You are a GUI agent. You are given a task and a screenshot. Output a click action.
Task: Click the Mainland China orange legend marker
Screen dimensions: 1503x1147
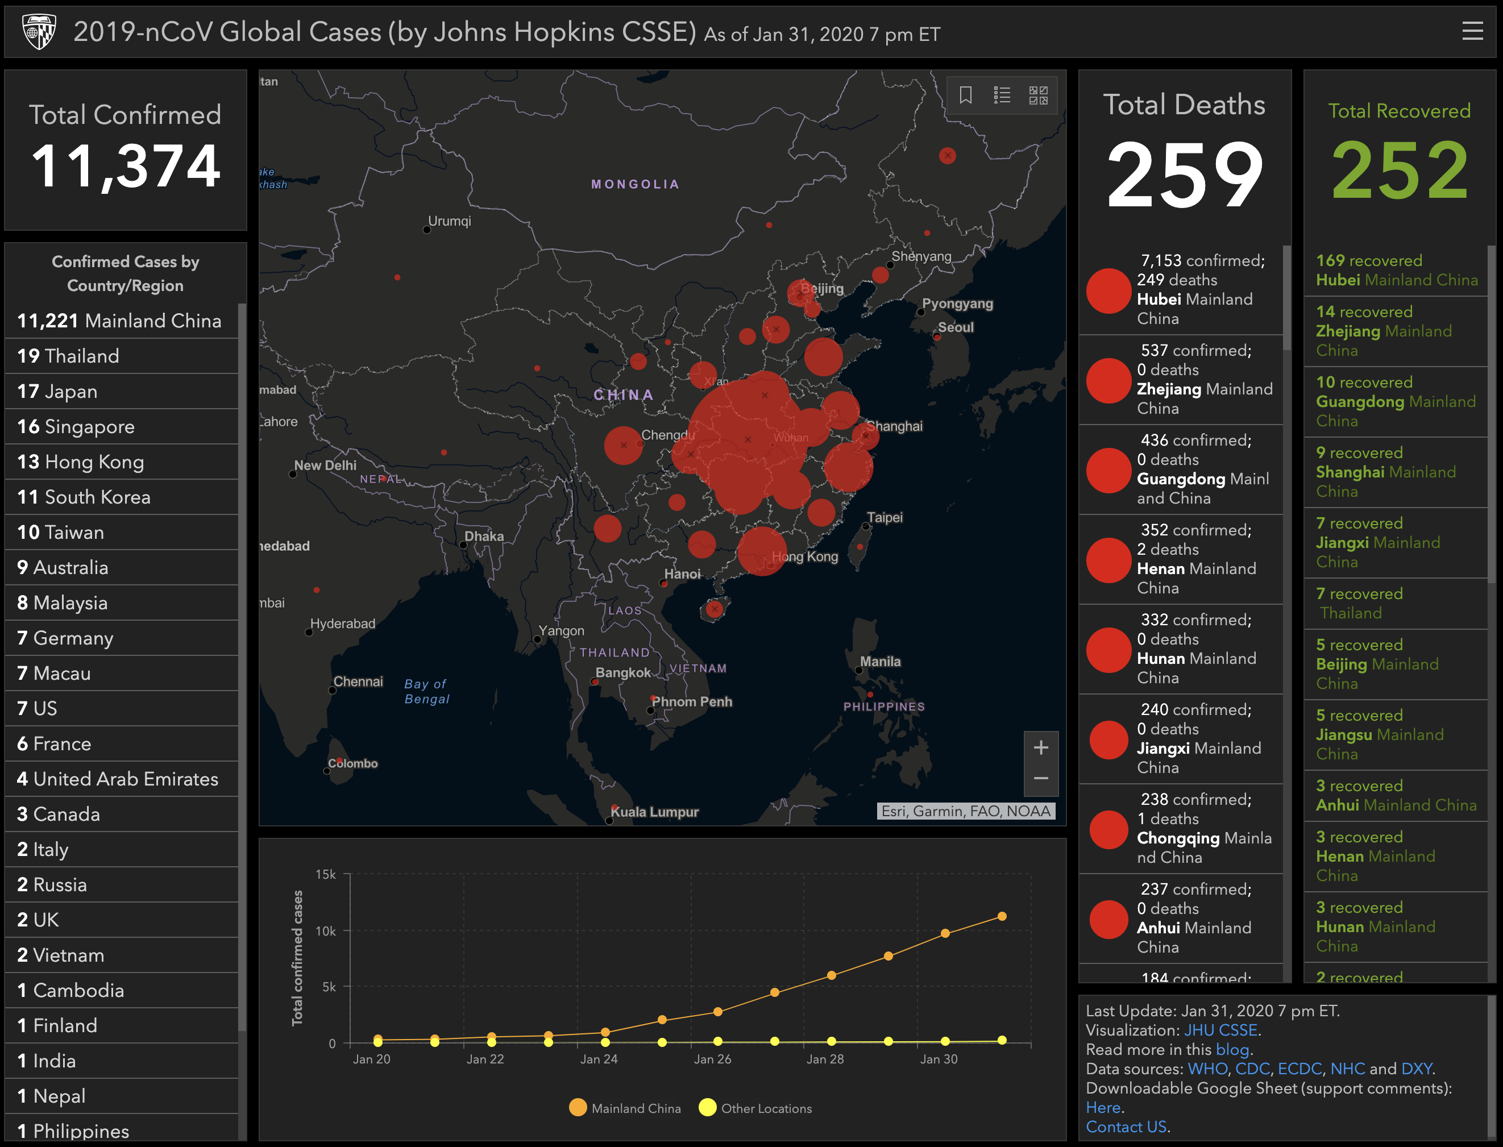click(578, 1107)
